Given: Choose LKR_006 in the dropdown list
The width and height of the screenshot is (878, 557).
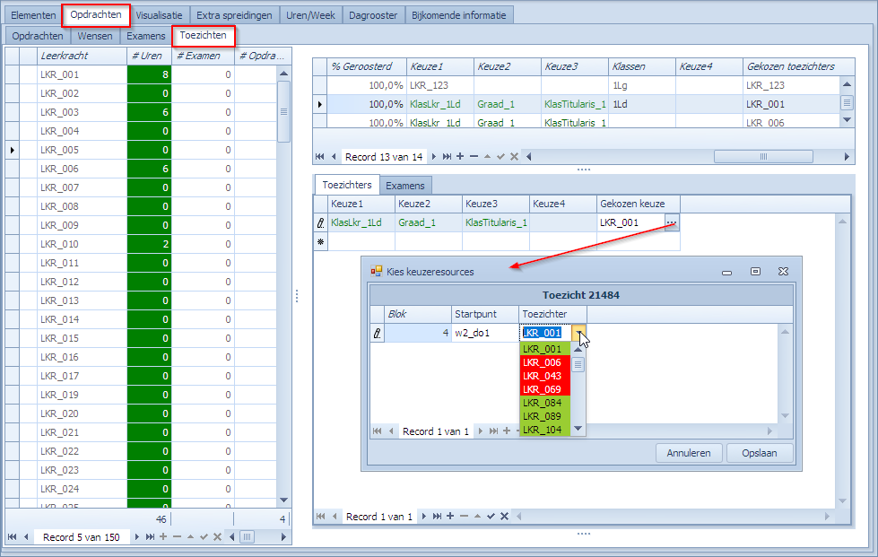Looking at the screenshot, I should 545,362.
